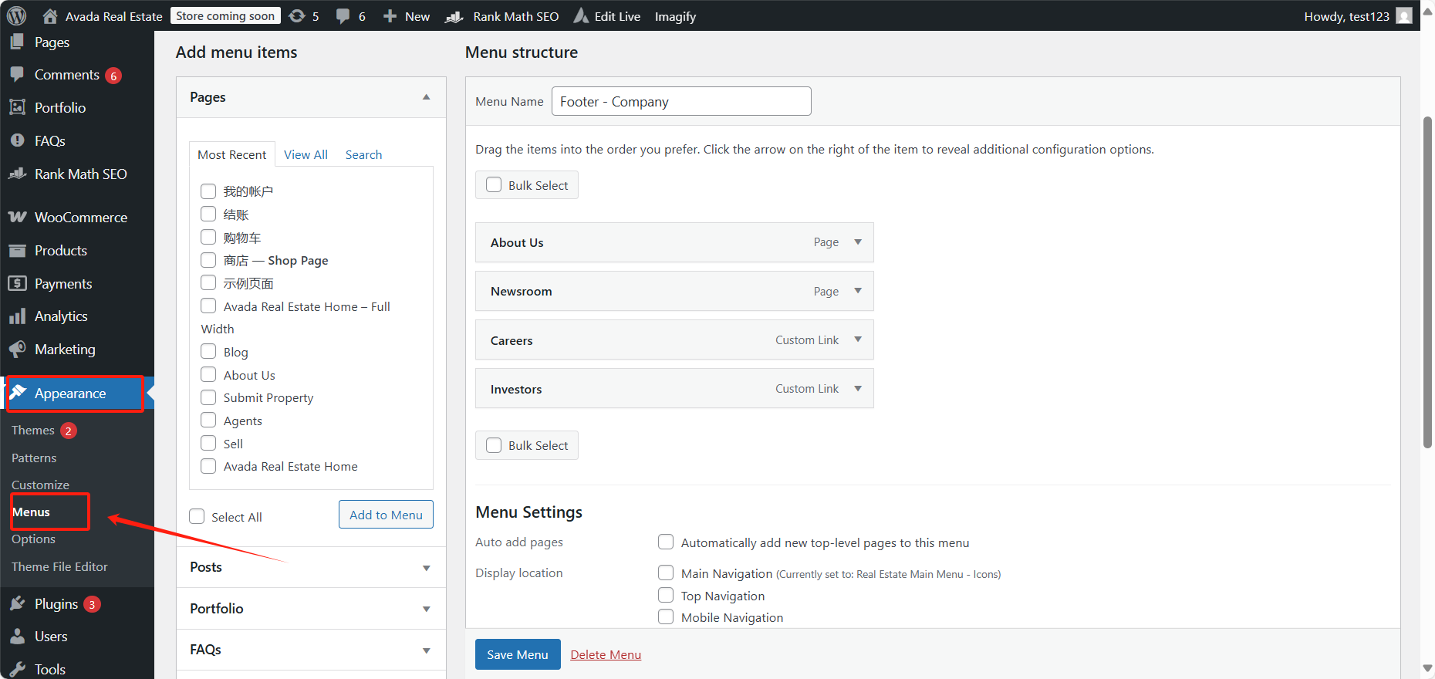Open the WooCommerce sidebar icon
This screenshot has height=679, width=1435.
(17, 218)
